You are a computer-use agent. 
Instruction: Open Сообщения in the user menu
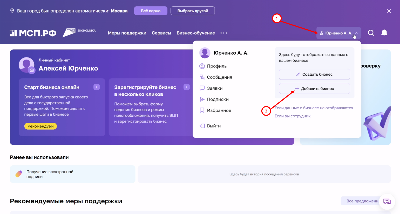pos(219,77)
